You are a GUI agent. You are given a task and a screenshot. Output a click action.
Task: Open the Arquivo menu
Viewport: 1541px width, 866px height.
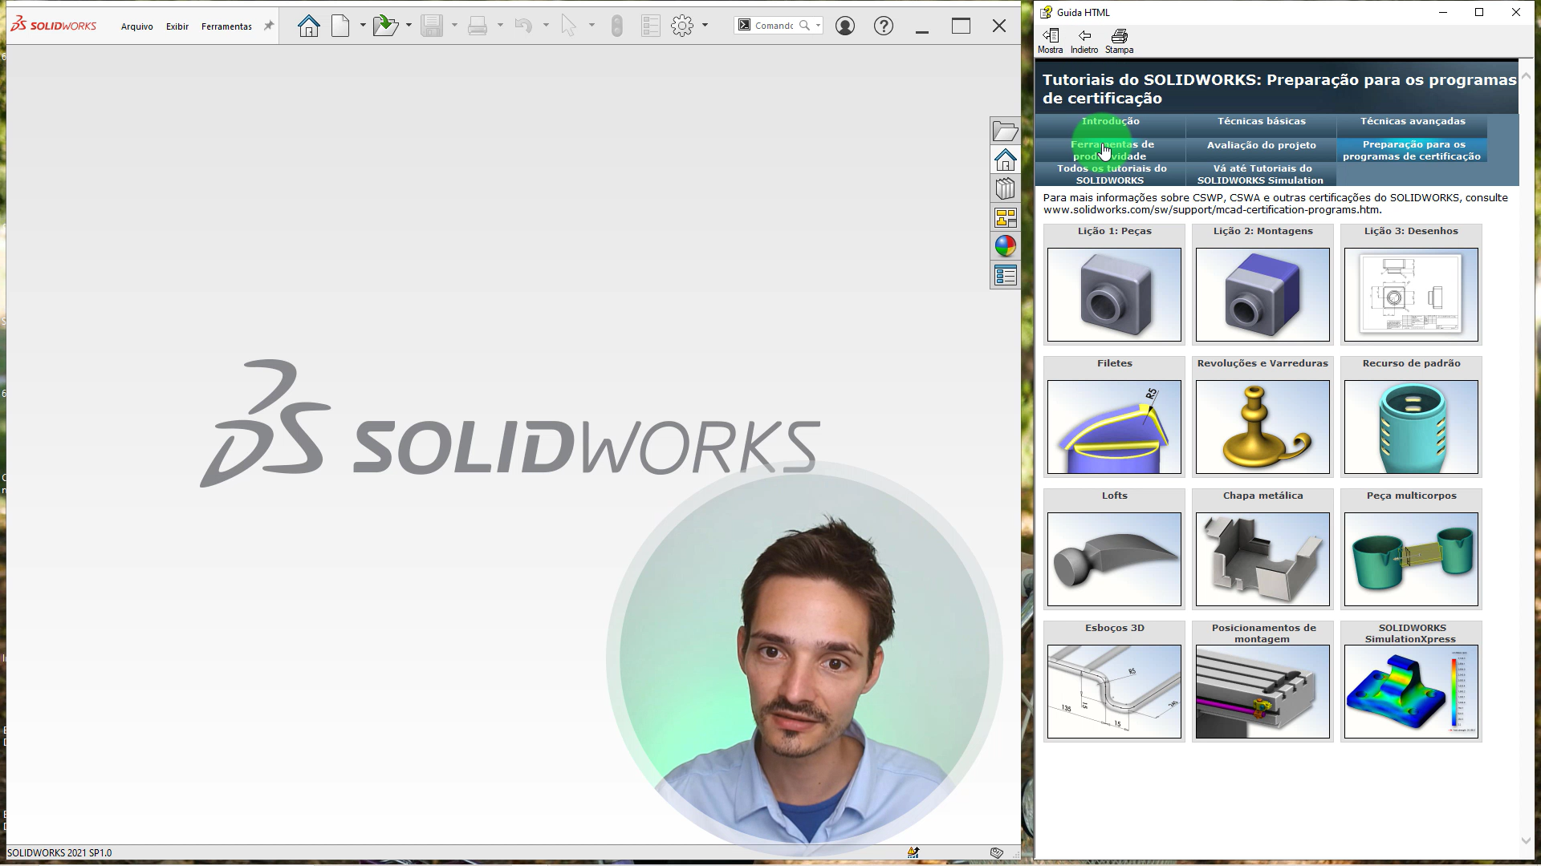pos(136,26)
